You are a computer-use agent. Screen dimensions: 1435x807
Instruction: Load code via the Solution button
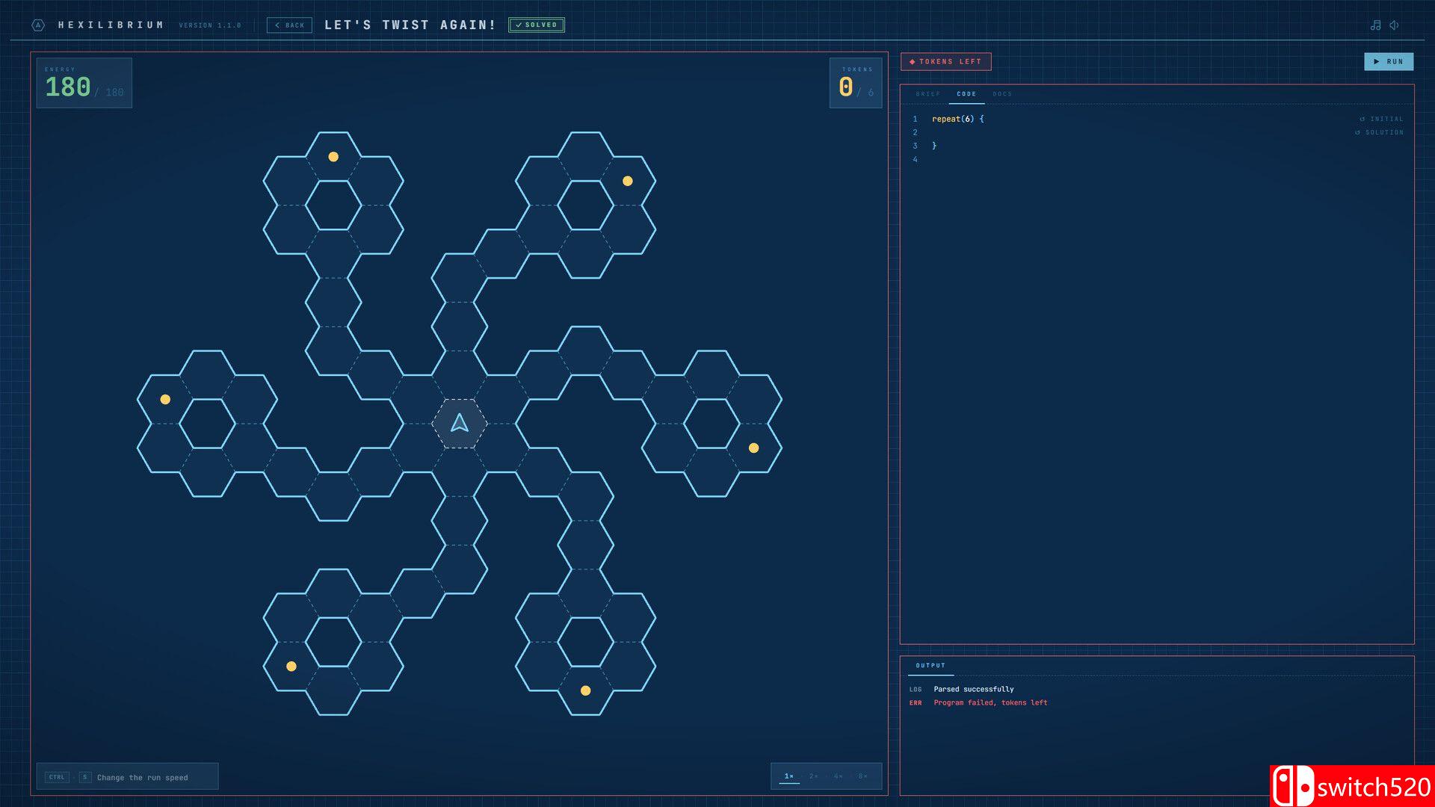coord(1379,133)
